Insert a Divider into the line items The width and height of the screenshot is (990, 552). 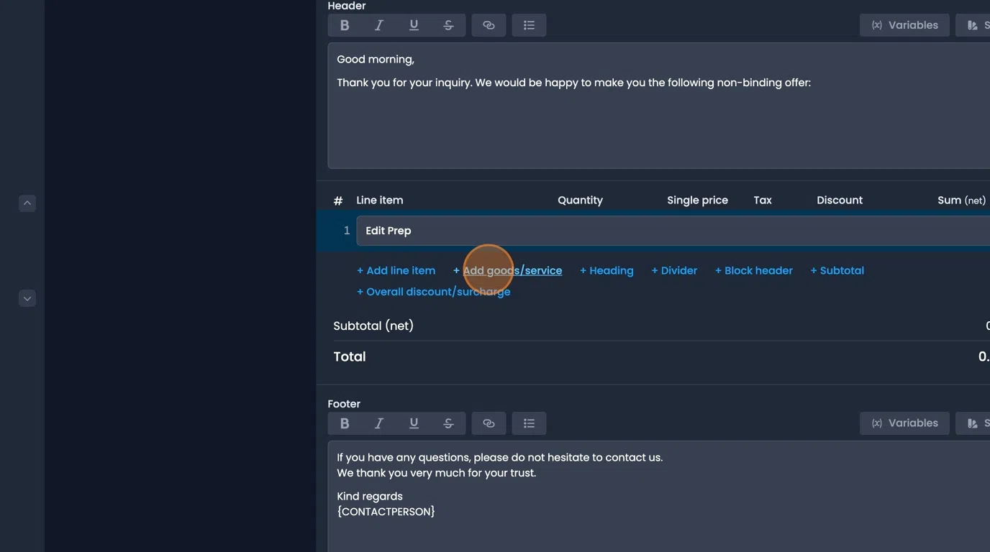674,270
